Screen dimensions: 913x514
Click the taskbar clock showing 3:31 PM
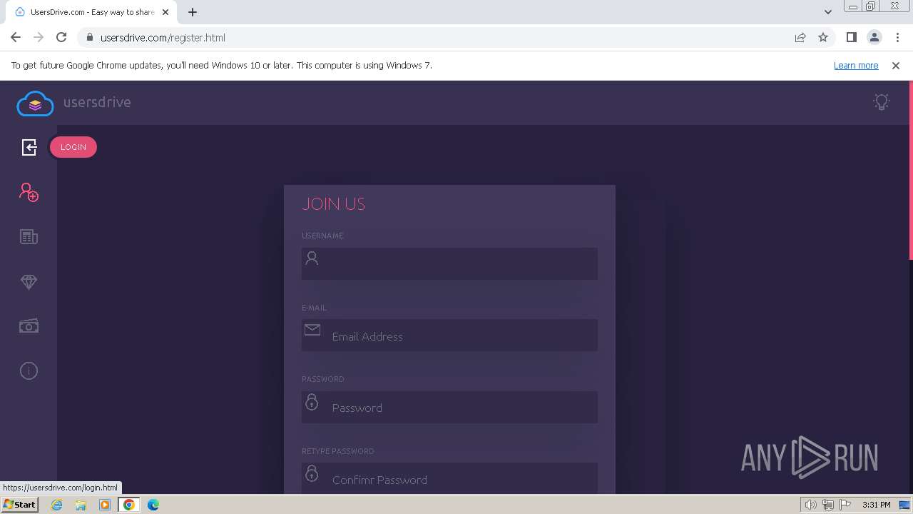[876, 505]
